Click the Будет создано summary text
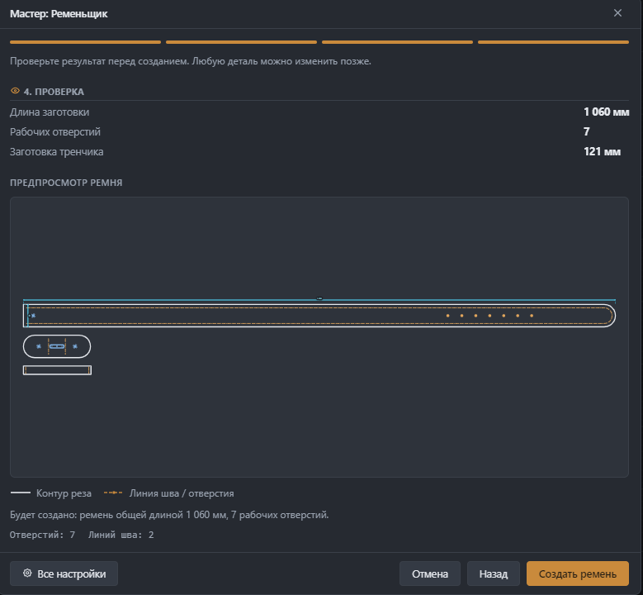 click(169, 515)
